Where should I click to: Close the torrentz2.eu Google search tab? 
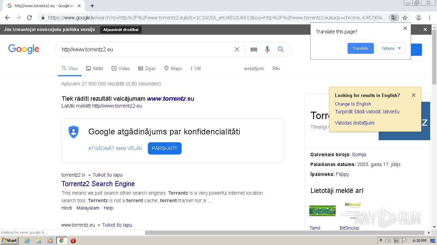pos(79,6)
